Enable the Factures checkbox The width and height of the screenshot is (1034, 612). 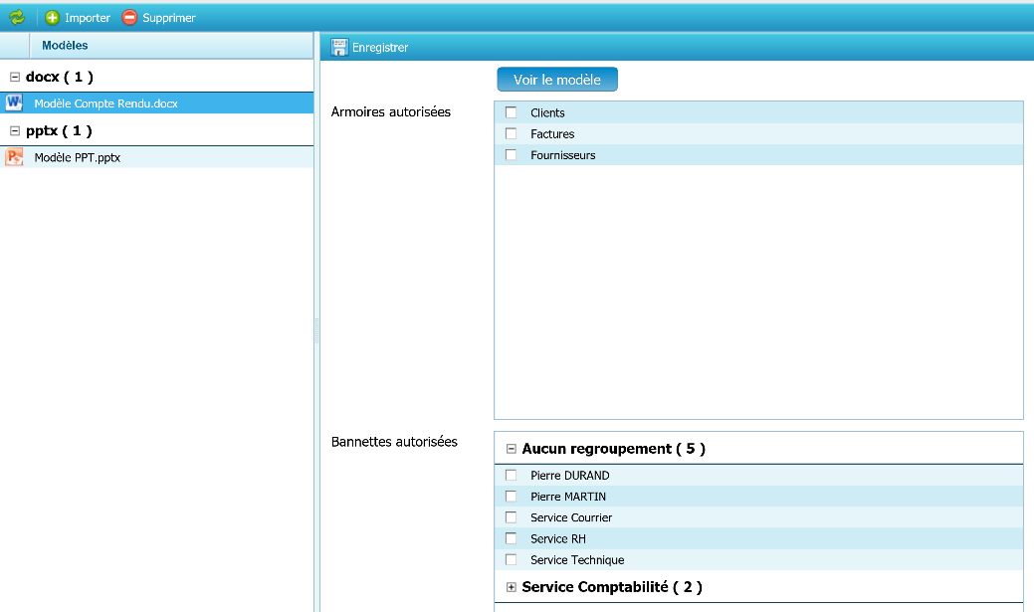512,133
